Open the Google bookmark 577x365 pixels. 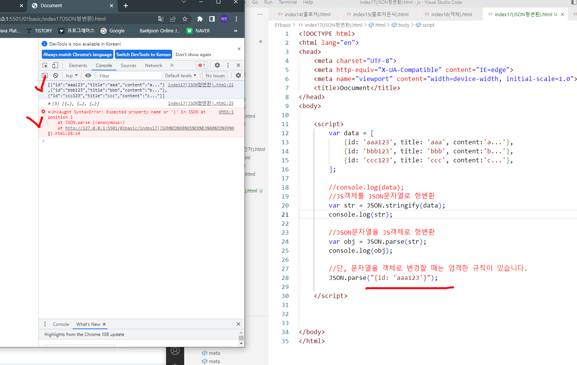[x=113, y=31]
